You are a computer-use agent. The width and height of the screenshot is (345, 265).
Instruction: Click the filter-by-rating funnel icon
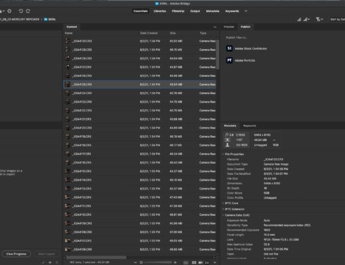(x=319, y=19)
